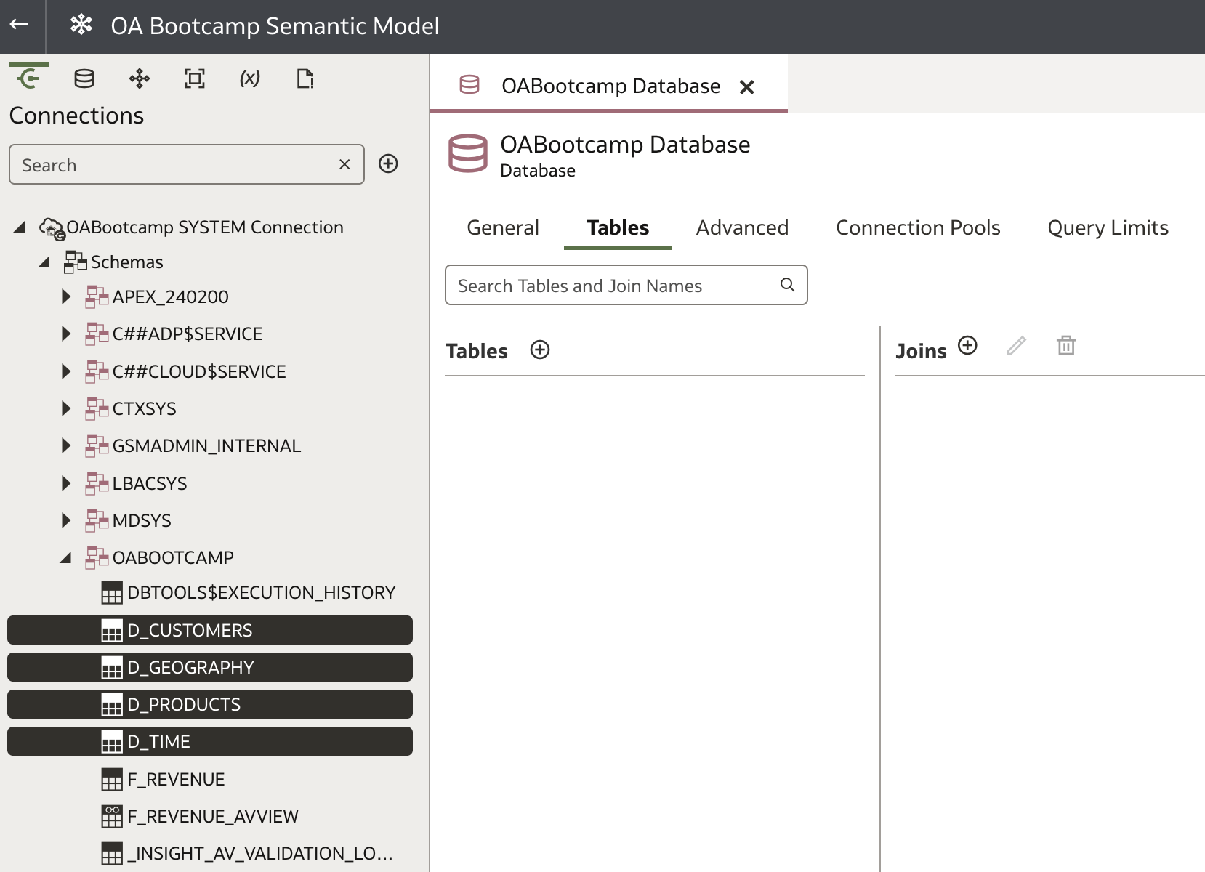Viewport: 1205px width, 872px height.
Task: Open the Variables (x) icon
Action: click(x=250, y=78)
